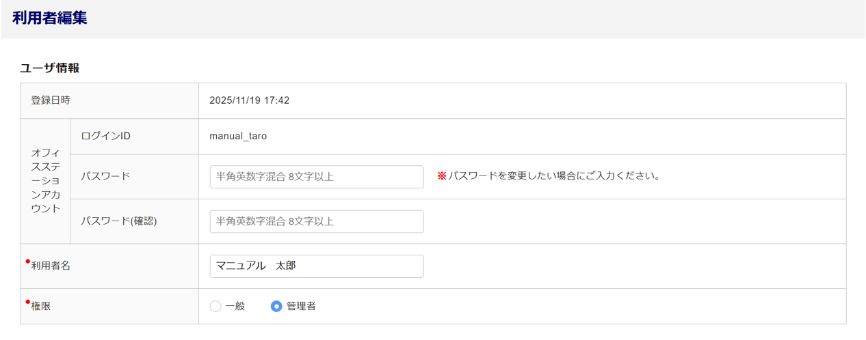The width and height of the screenshot is (866, 340).
Task: Click the 登録日時 row label
Action: [51, 100]
